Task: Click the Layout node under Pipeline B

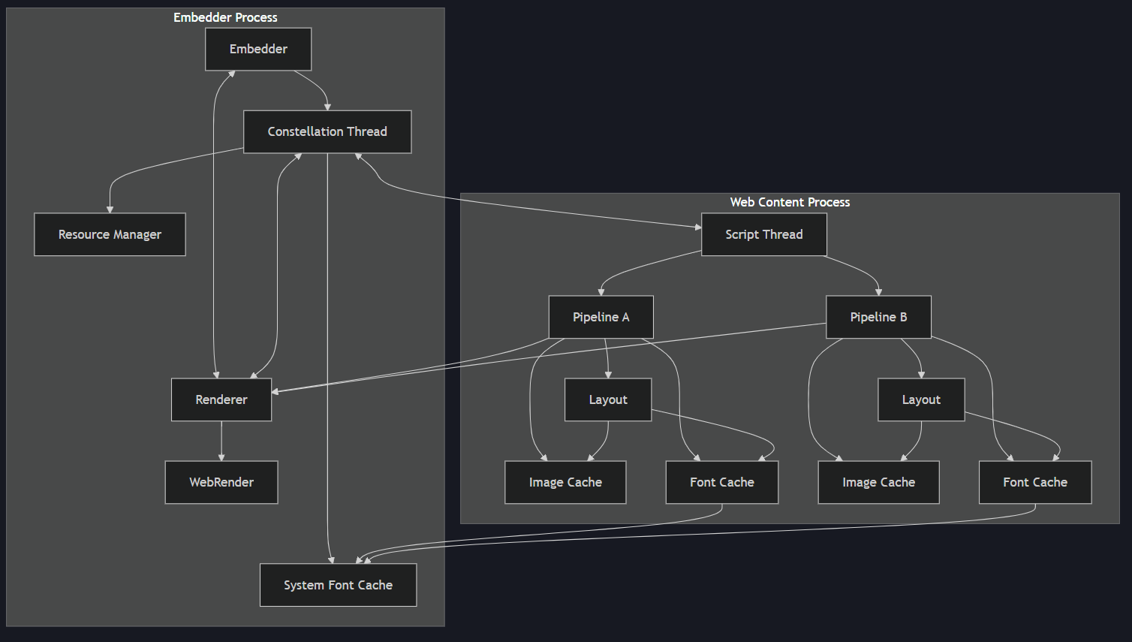Action: pyautogui.click(x=921, y=399)
